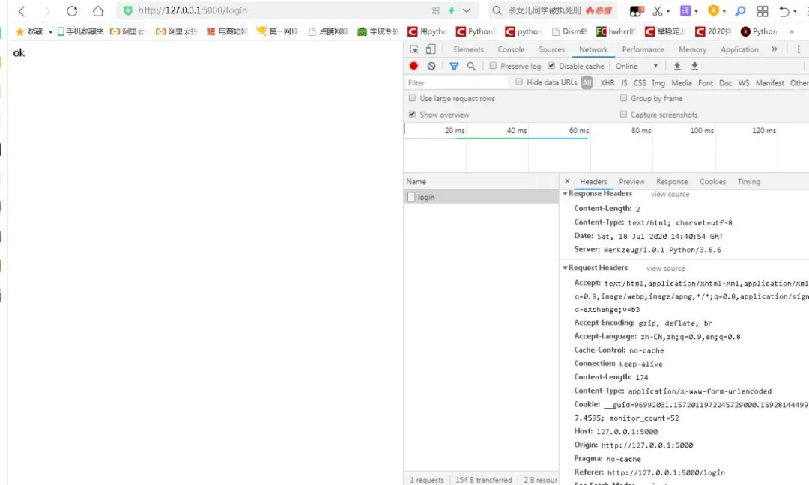
Task: Check the Hide data URLs checkbox
Action: click(519, 82)
